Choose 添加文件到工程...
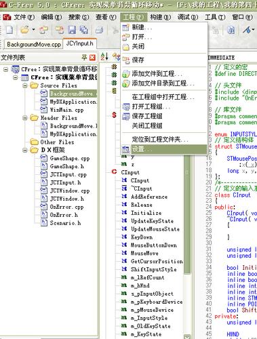The image size is (257, 339). (x=164, y=73)
